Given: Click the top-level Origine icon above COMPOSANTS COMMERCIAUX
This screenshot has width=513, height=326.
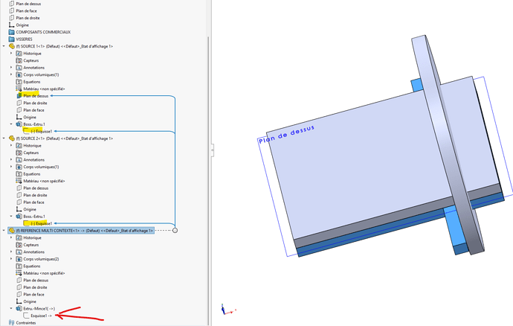Looking at the screenshot, I should coord(12,25).
